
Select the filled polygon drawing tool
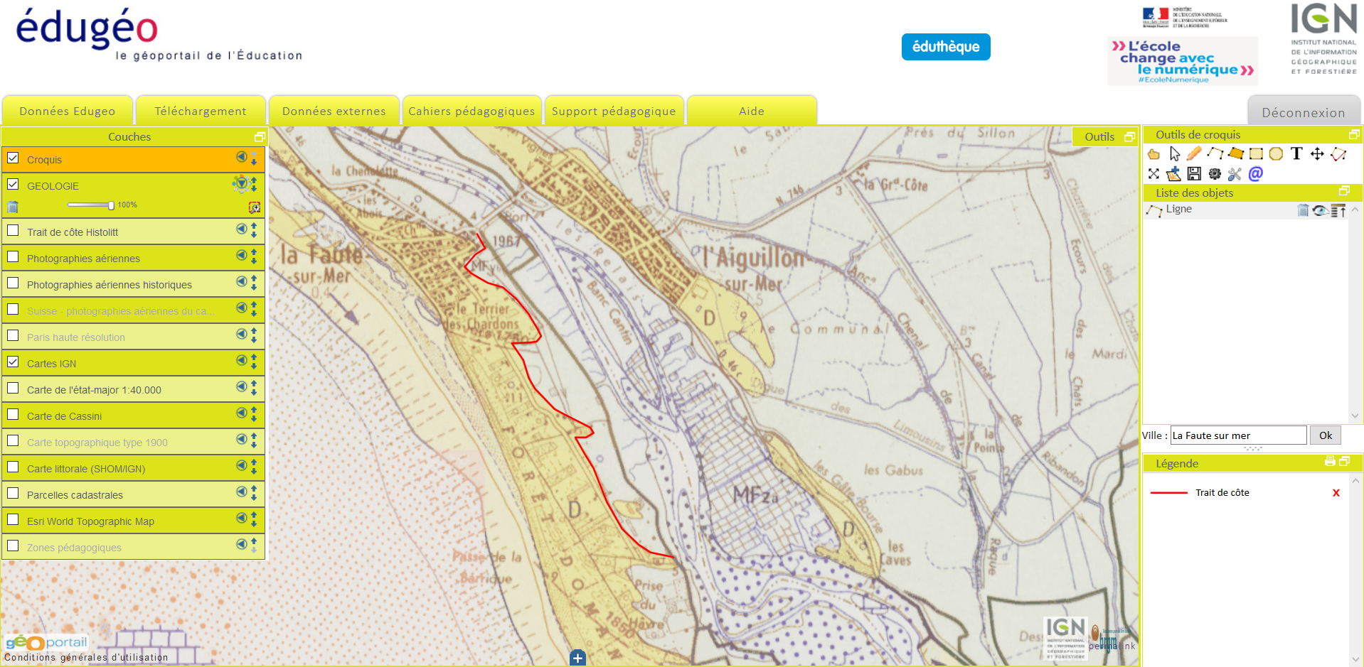coord(1235,153)
